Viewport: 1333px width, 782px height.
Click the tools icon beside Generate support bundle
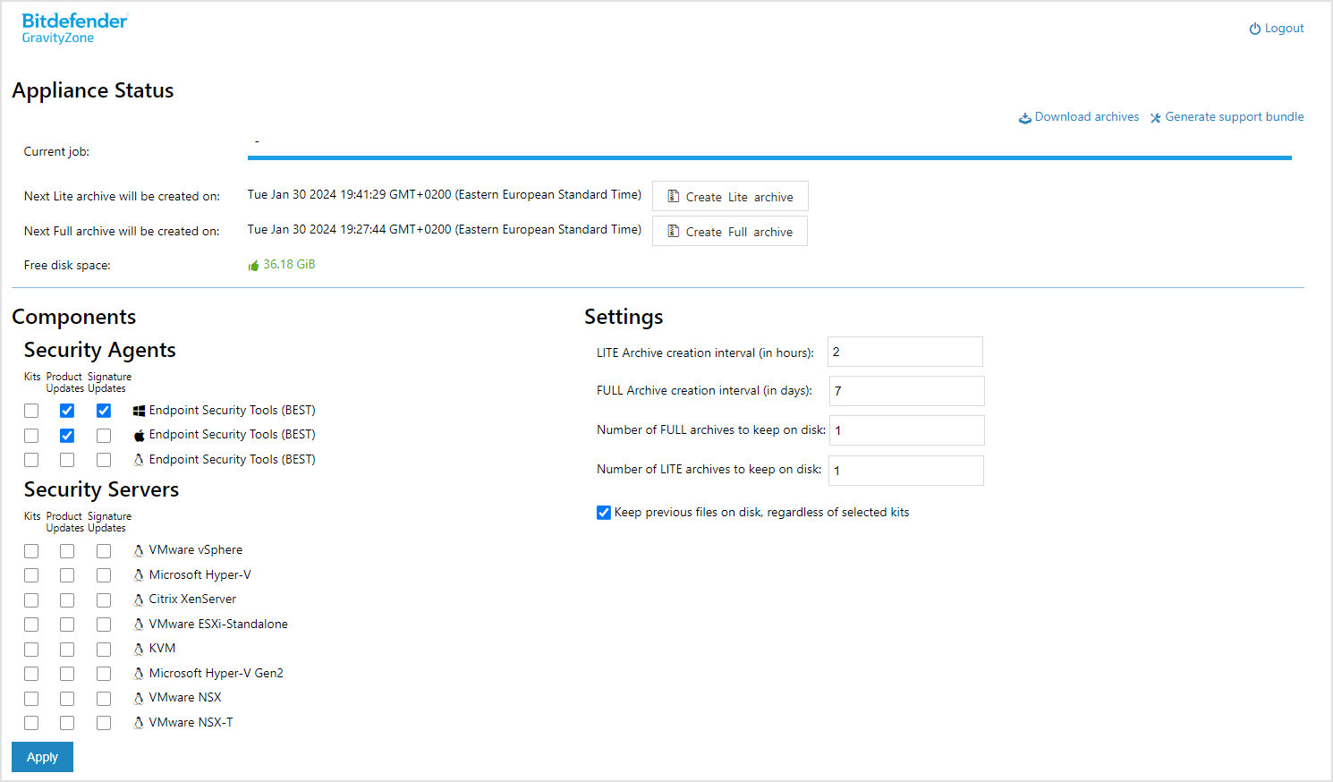(x=1155, y=116)
